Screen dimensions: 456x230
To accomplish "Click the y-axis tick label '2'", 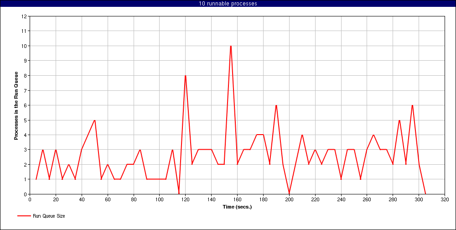I will tap(25, 164).
